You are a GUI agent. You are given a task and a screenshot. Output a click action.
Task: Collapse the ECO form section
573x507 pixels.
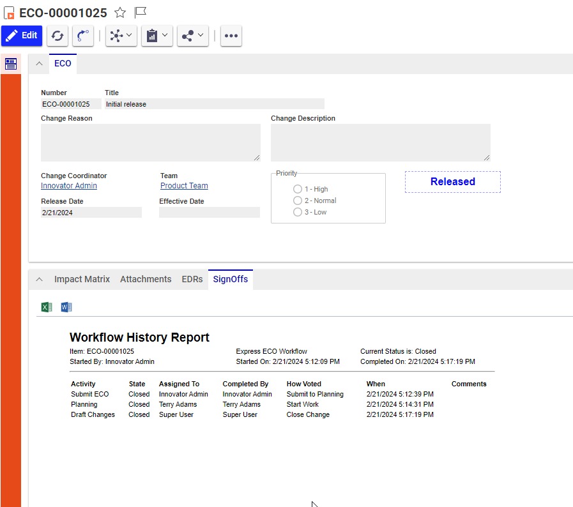39,64
